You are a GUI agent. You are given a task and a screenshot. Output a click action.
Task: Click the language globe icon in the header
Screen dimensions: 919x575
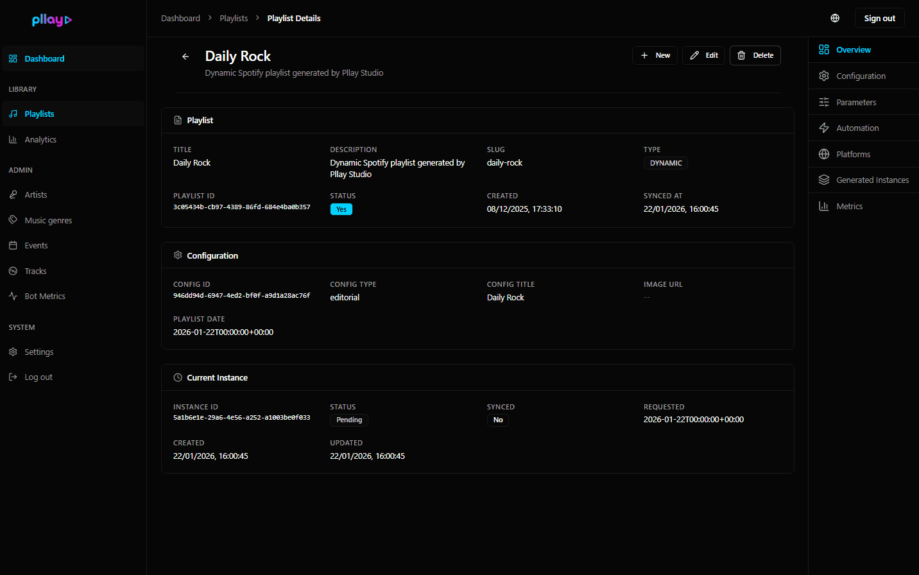835,17
